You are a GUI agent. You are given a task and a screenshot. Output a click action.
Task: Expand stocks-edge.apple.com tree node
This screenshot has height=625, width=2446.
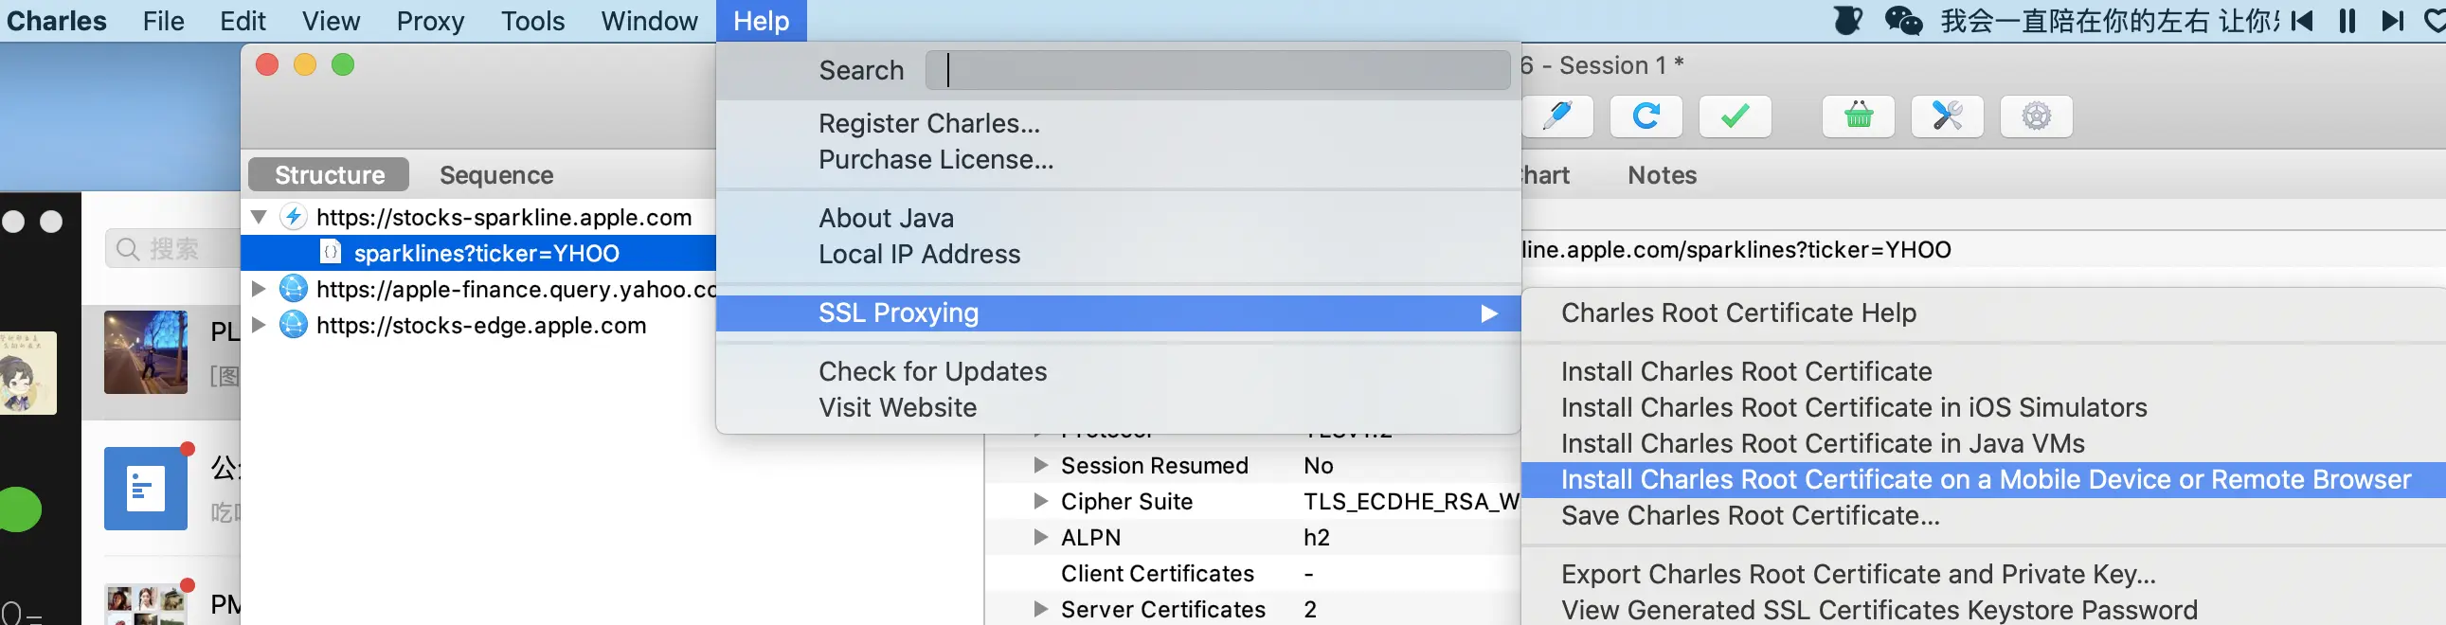(x=259, y=325)
